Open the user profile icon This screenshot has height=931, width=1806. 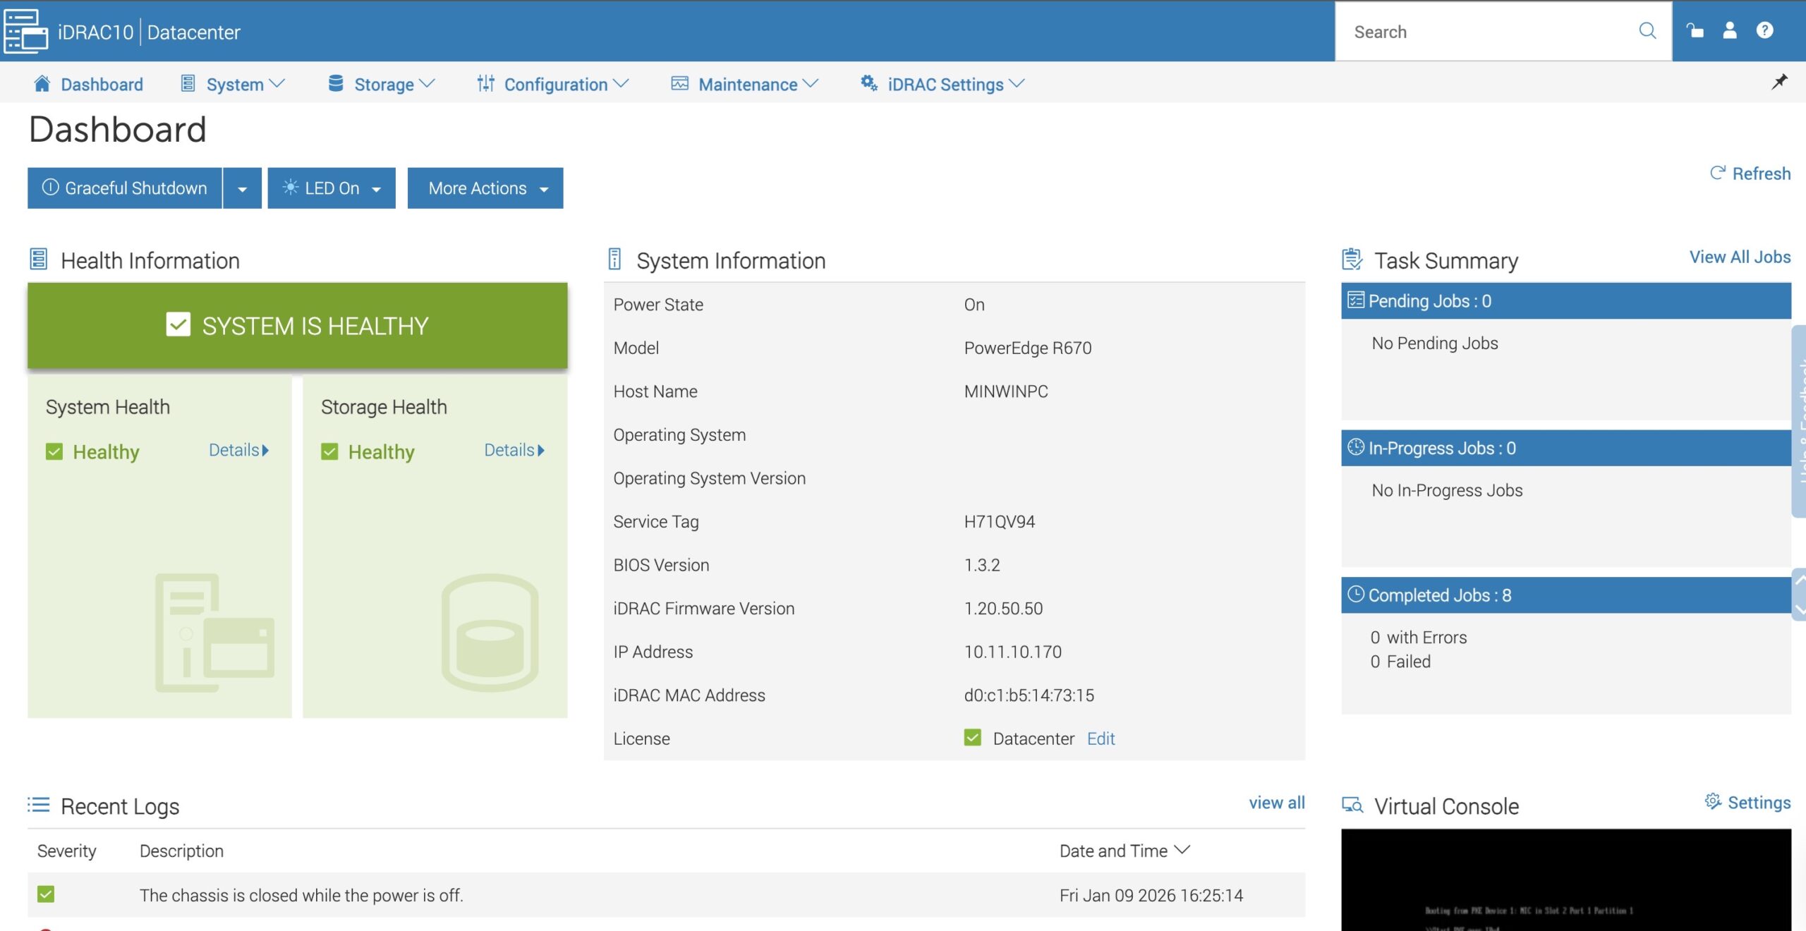(x=1730, y=30)
